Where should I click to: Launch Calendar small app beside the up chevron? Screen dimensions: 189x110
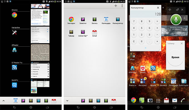pos(16,101)
